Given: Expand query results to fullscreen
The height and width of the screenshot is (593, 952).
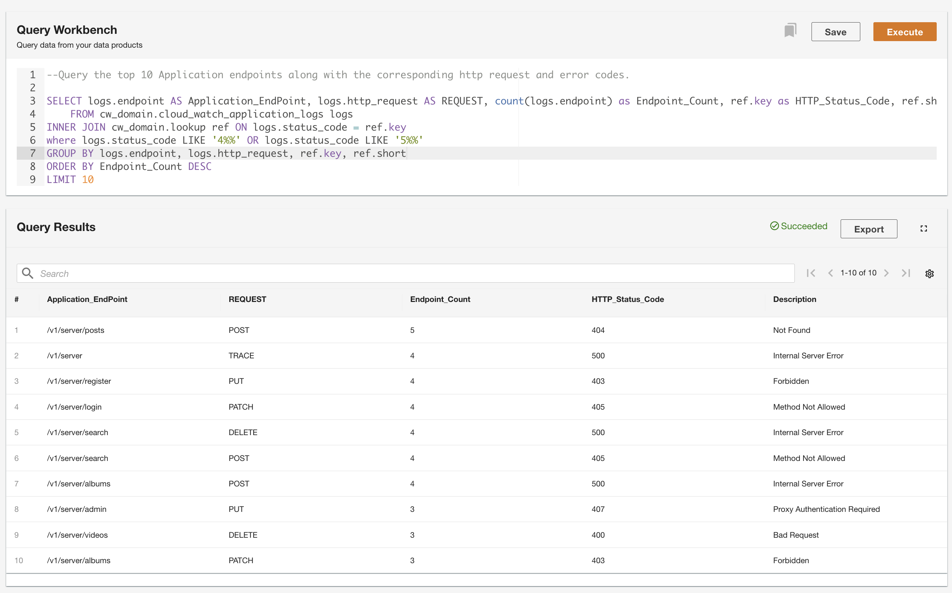Looking at the screenshot, I should pyautogui.click(x=923, y=228).
